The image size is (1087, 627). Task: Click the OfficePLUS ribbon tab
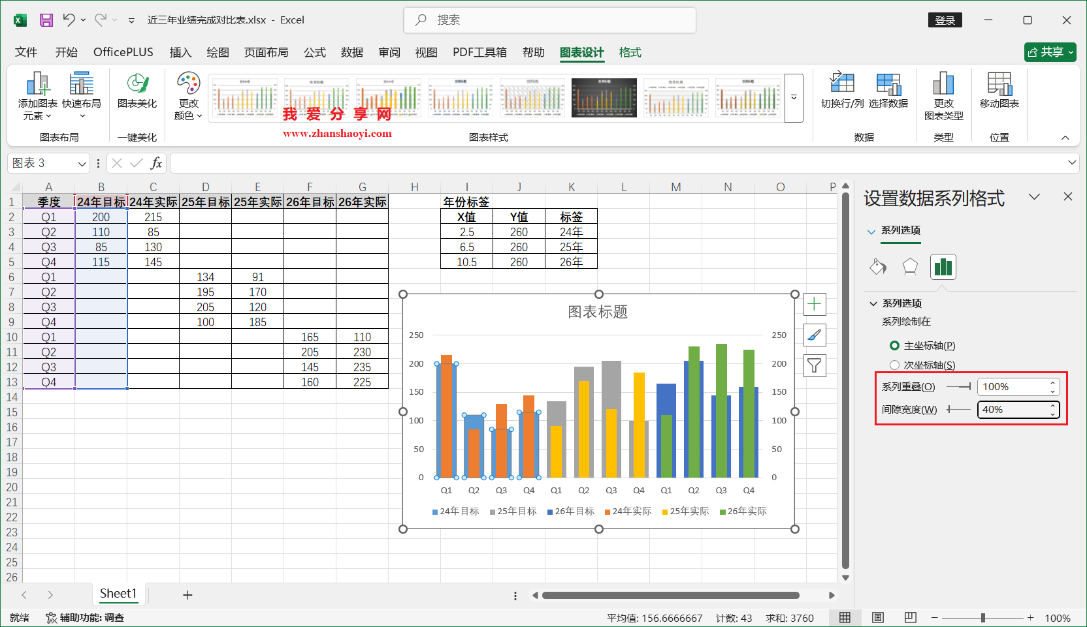(123, 52)
